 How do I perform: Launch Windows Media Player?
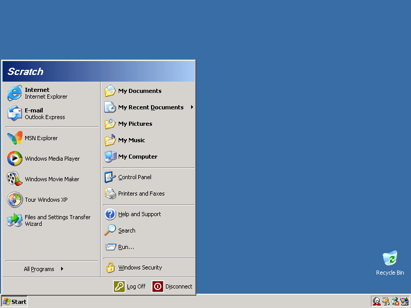(51, 159)
